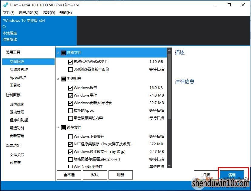Click the 1.10 GB size value
The image size is (251, 191).
pos(156,62)
